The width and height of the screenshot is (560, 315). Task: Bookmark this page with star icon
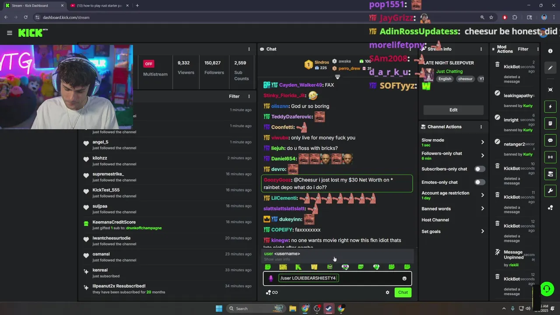click(x=491, y=17)
